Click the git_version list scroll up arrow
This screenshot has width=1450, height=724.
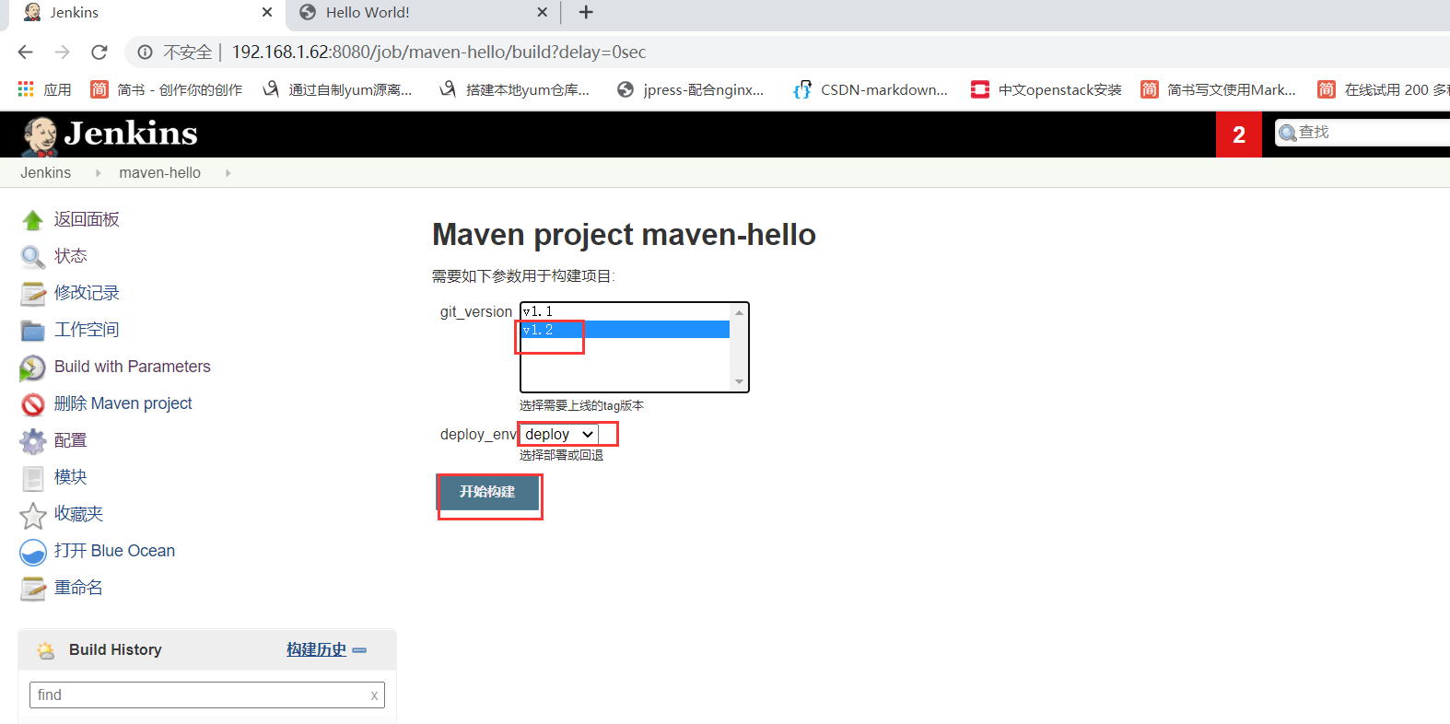739,312
